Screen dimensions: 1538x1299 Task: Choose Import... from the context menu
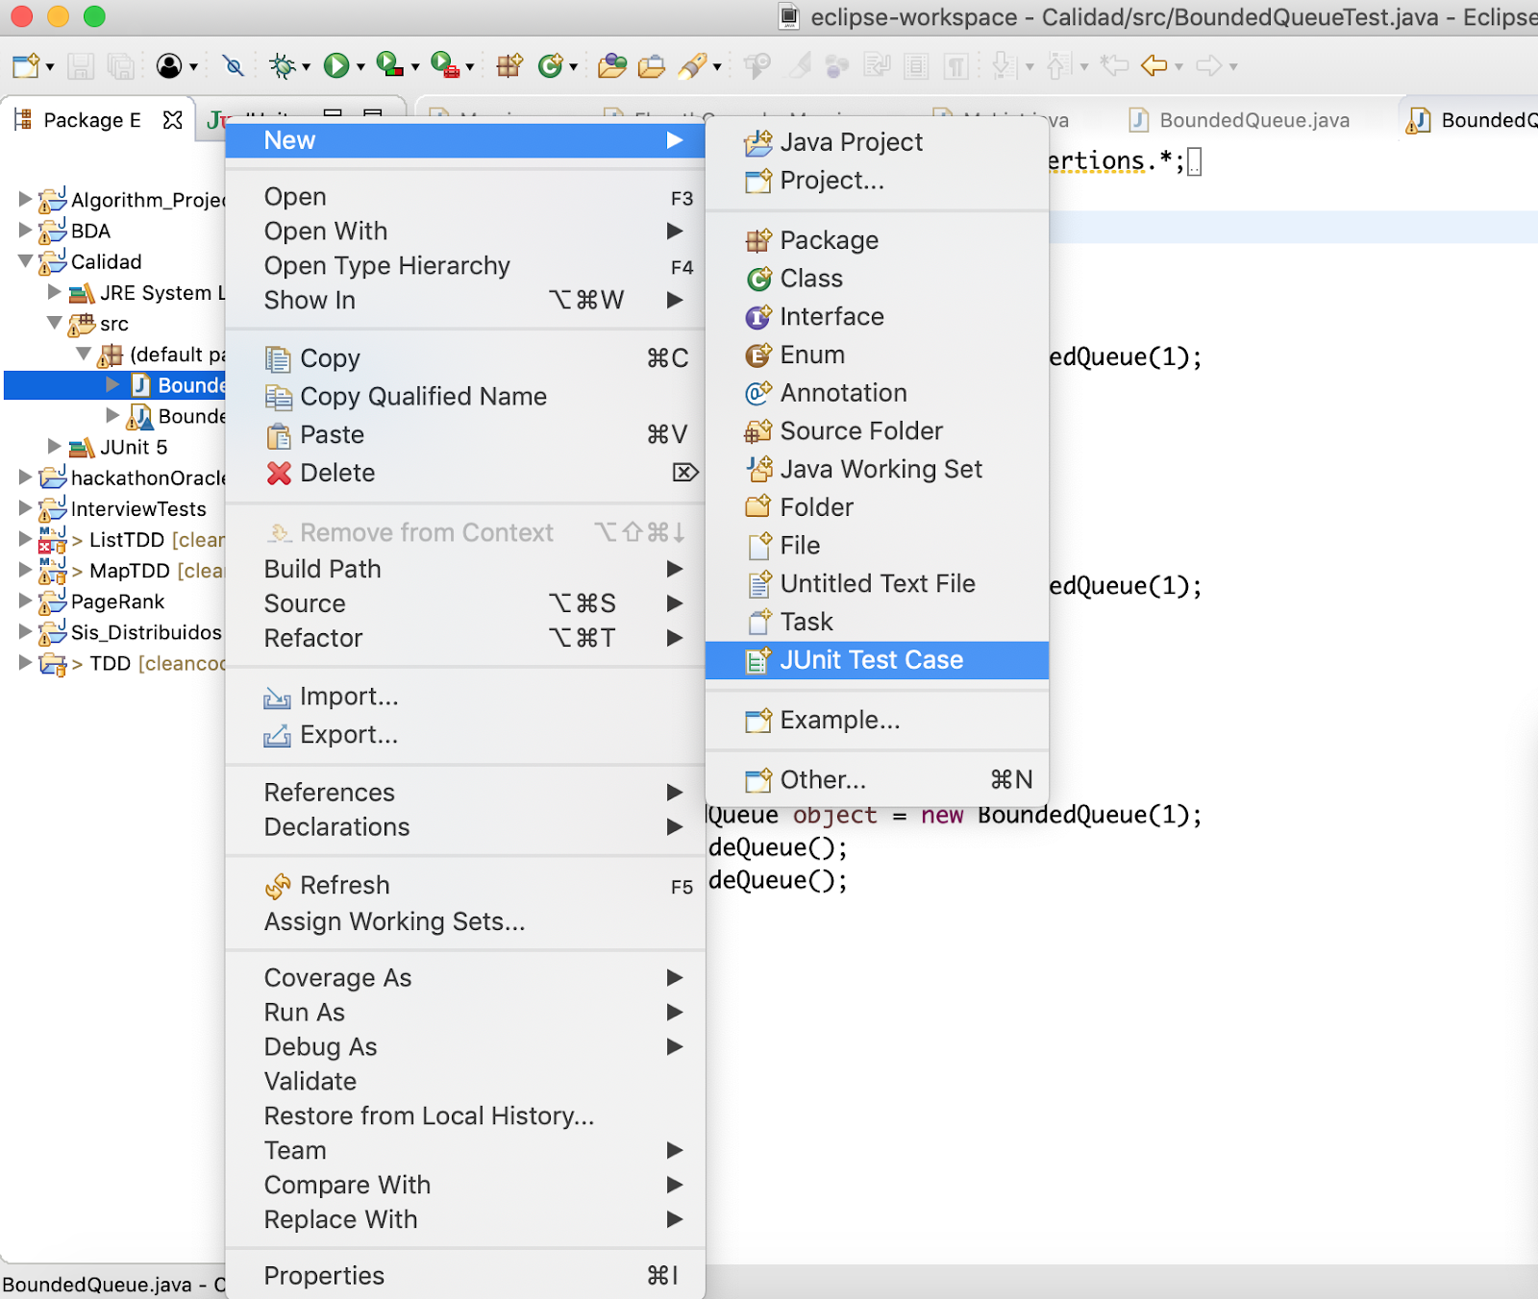(347, 697)
